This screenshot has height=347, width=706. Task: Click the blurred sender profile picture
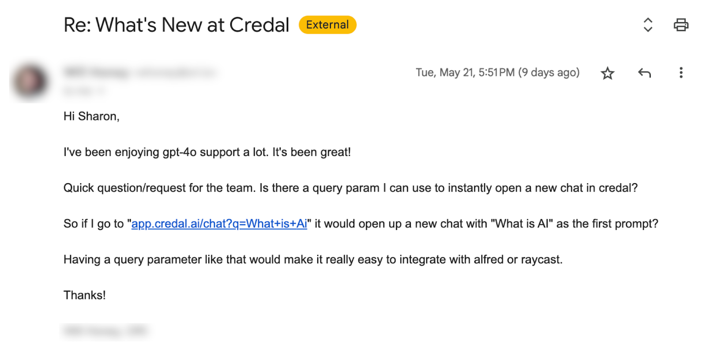coord(30,81)
